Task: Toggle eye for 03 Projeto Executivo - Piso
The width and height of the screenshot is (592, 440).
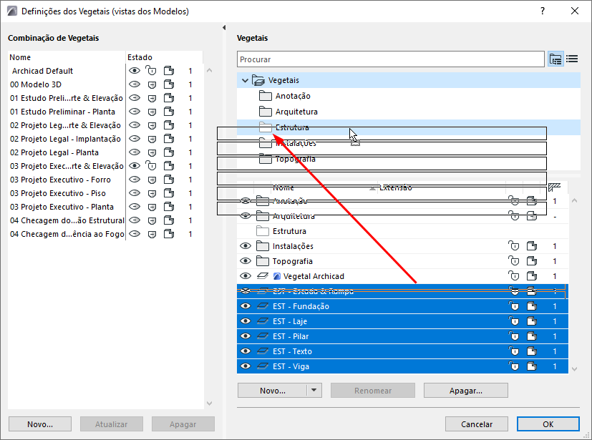Action: 134,193
